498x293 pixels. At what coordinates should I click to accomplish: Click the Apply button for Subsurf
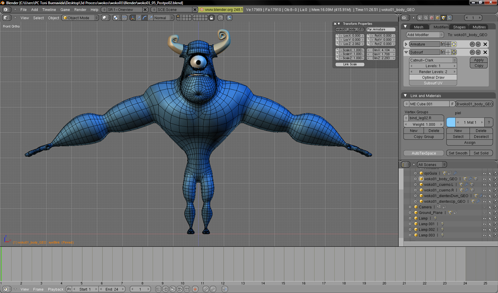[479, 60]
